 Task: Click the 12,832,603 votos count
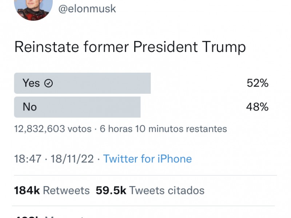53,129
